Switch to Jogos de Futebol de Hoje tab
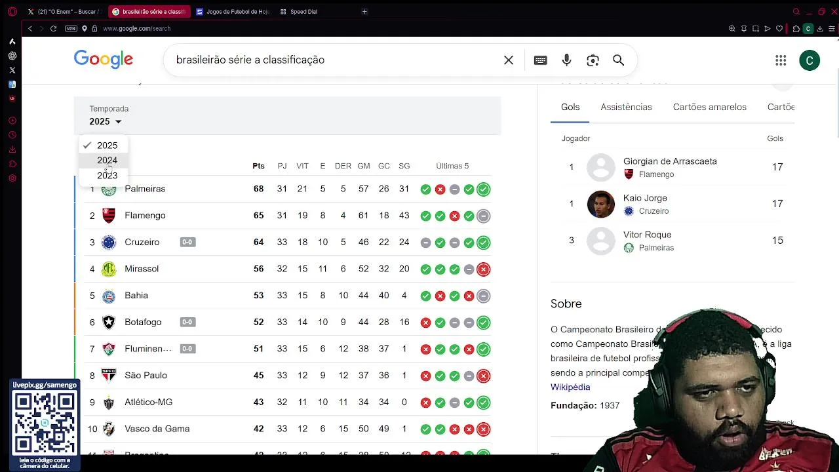 233,11
